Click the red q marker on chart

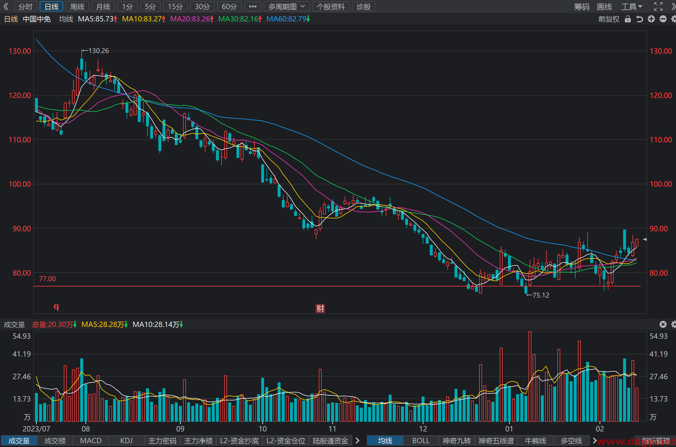56,307
